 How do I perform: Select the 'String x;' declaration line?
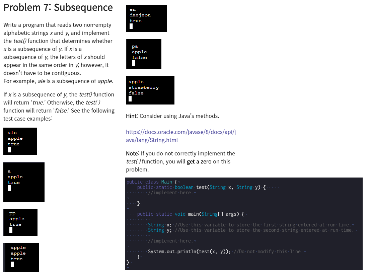(x=161, y=225)
